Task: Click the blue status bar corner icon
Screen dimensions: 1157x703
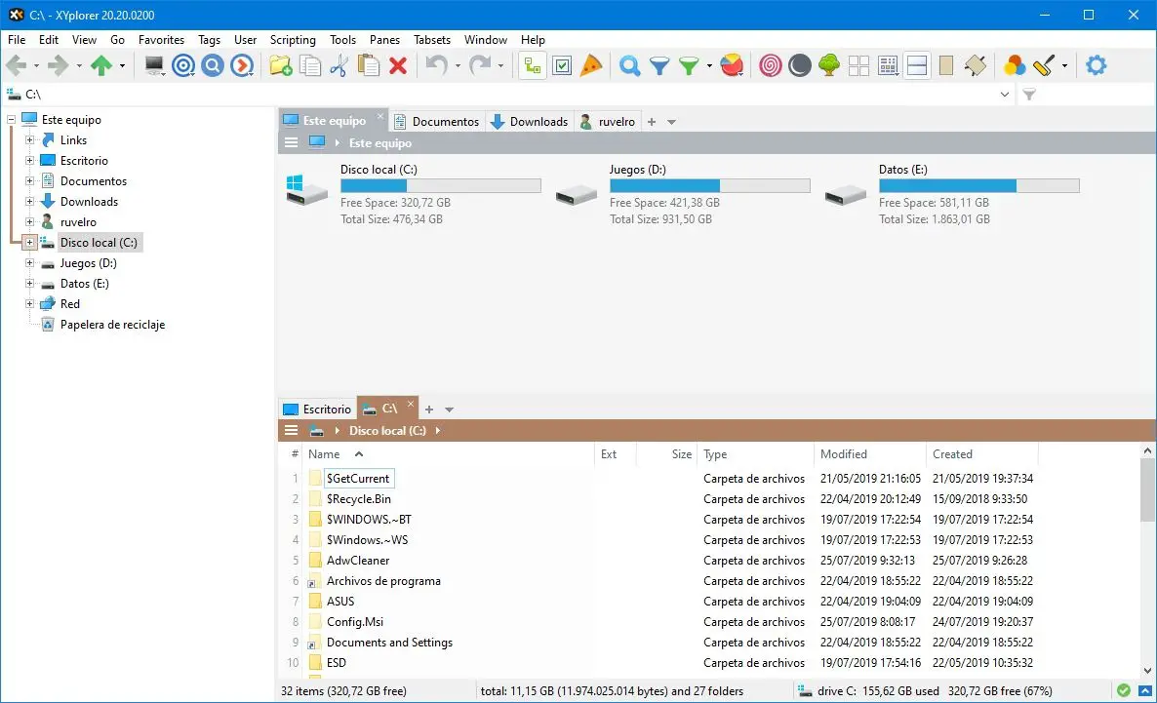Action: (x=1145, y=691)
